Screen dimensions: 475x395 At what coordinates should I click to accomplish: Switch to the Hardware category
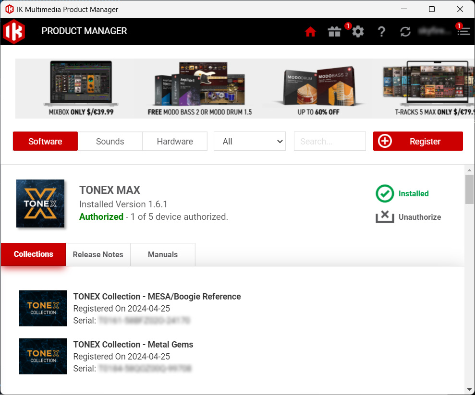coord(175,141)
